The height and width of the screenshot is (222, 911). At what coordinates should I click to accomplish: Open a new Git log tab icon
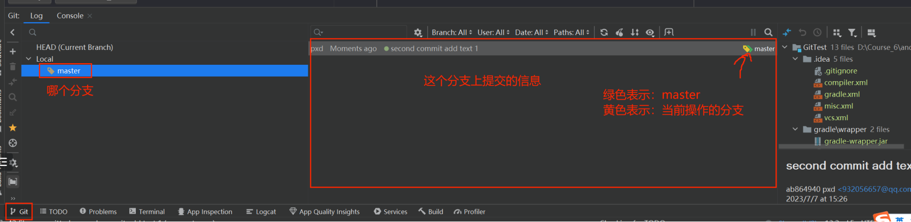[x=669, y=32]
